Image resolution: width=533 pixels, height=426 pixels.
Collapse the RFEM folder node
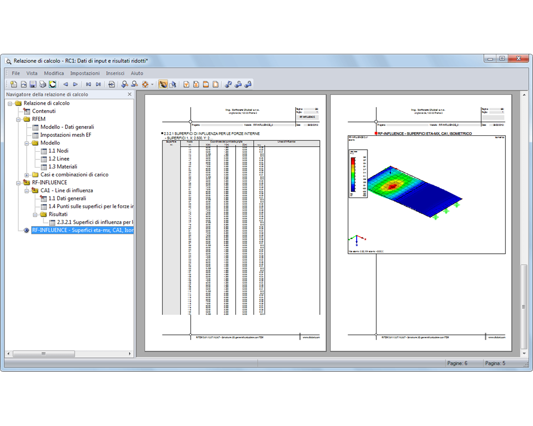pyautogui.click(x=18, y=119)
